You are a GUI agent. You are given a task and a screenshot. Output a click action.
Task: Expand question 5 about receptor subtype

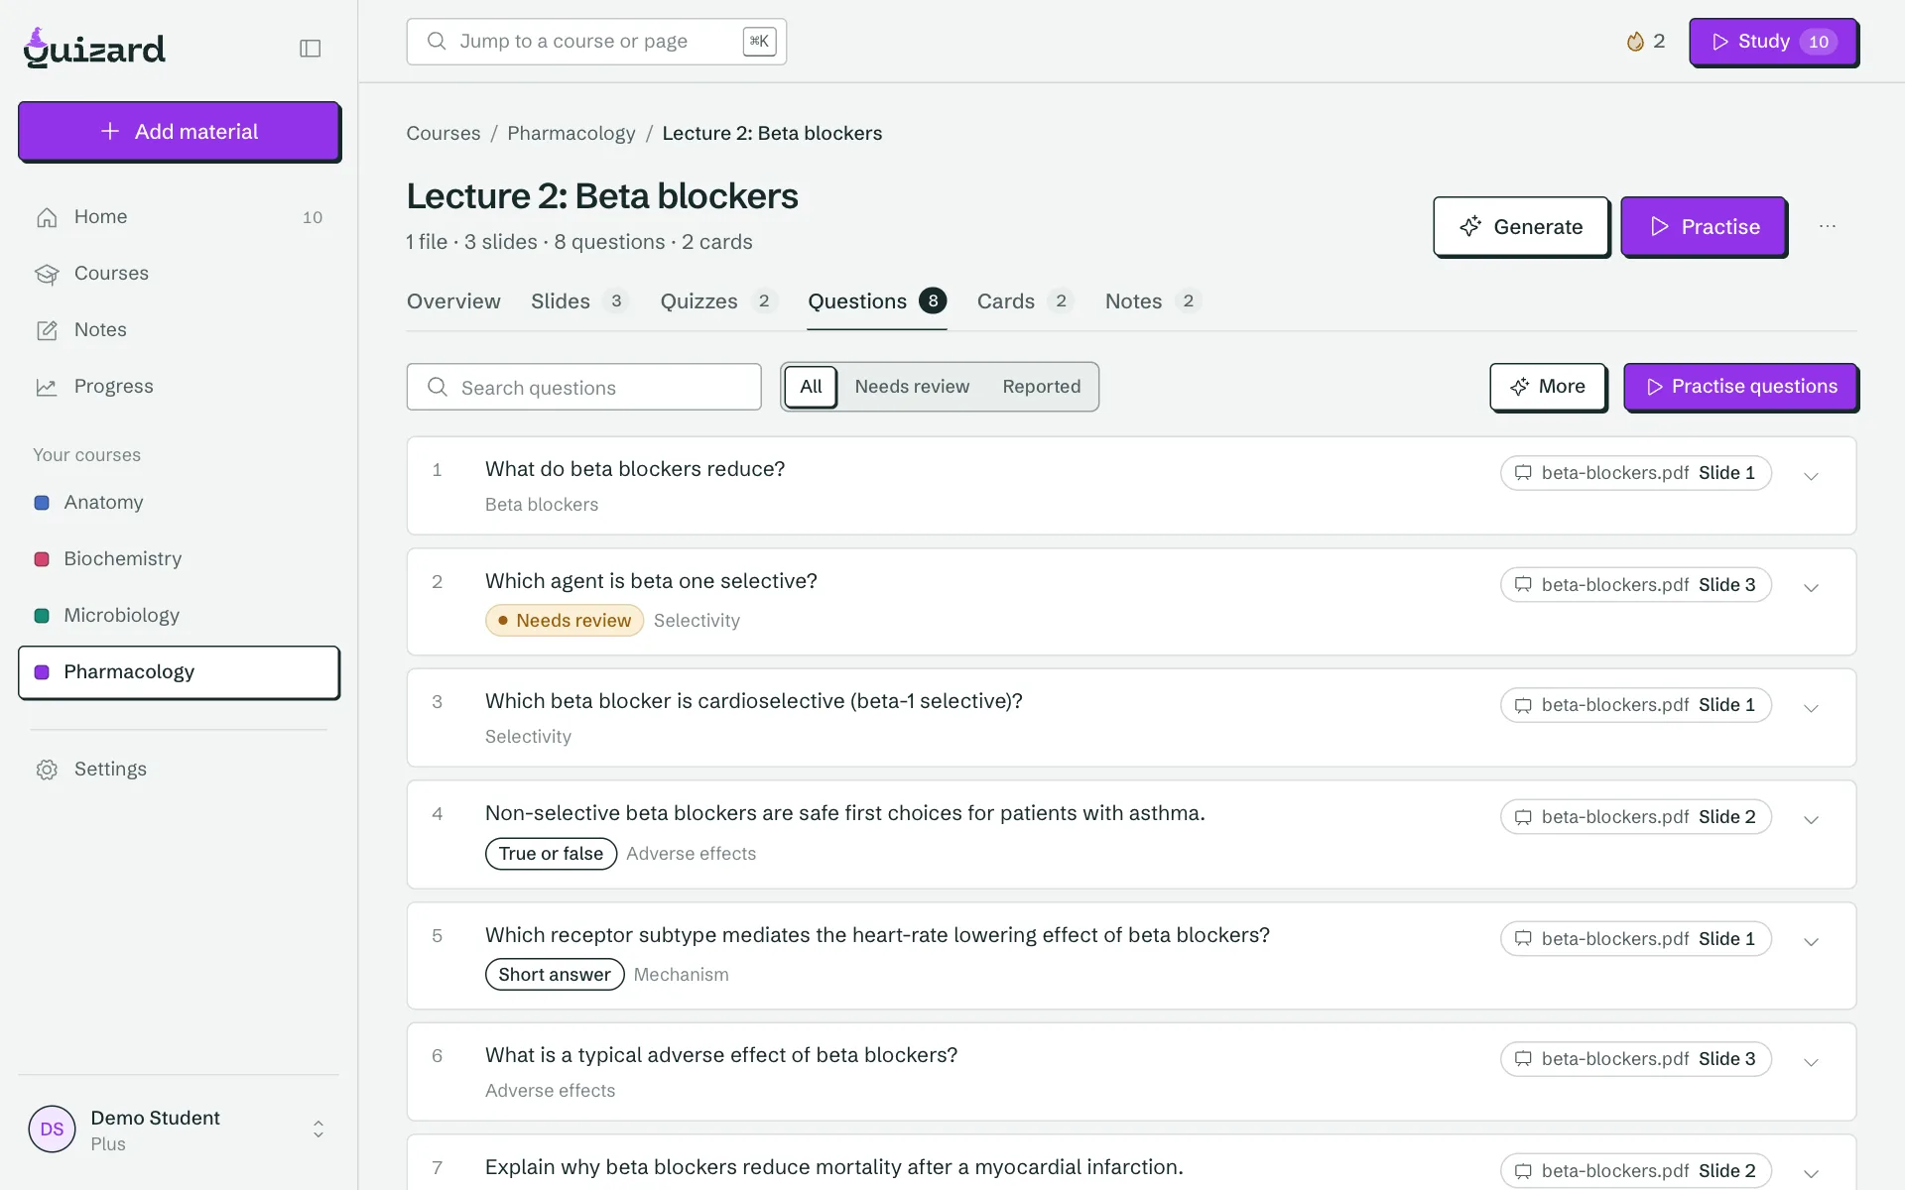point(1811,942)
